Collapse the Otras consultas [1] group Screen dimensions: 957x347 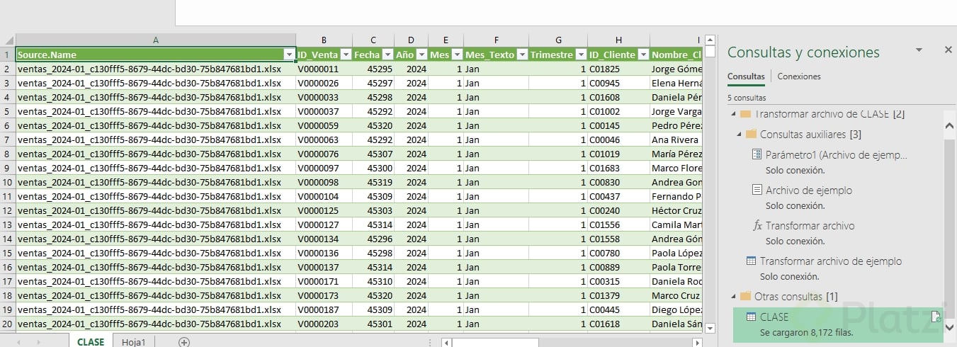[x=733, y=296]
